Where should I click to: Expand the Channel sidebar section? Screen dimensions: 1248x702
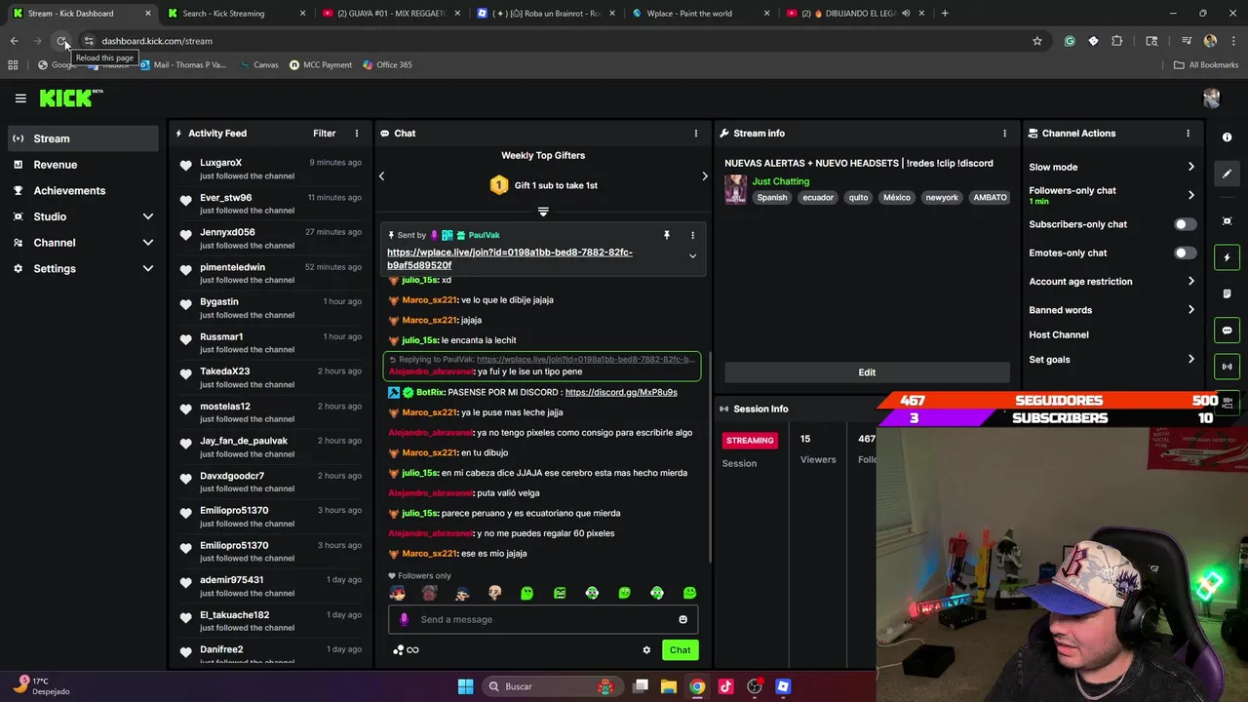pyautogui.click(x=148, y=243)
